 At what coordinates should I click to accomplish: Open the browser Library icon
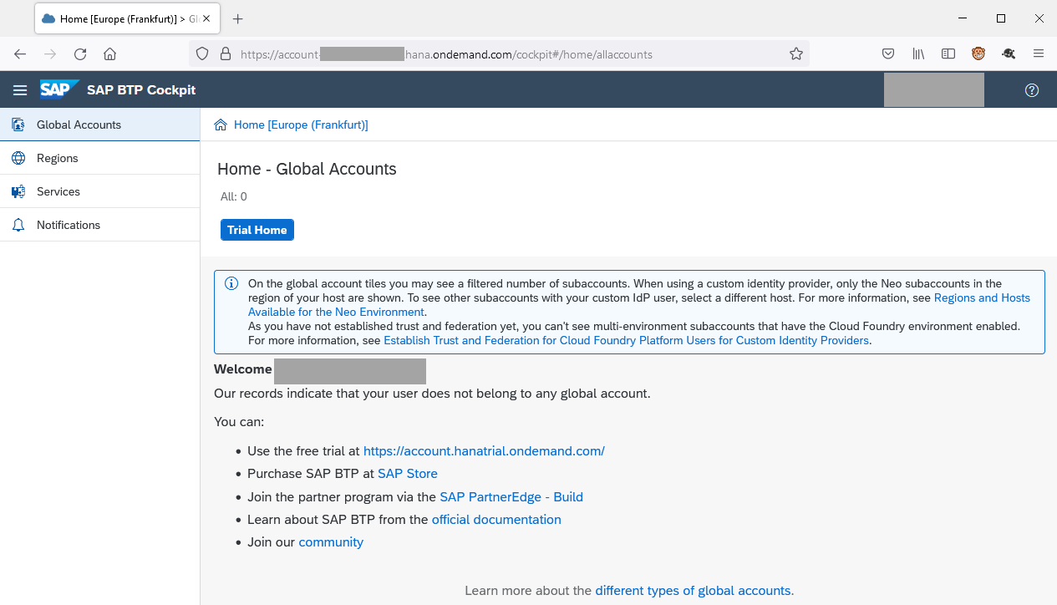pos(918,53)
